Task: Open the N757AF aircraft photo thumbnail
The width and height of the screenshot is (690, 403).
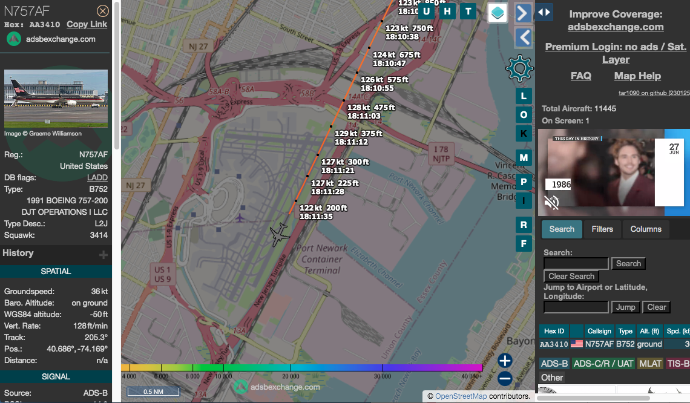Action: (56, 99)
